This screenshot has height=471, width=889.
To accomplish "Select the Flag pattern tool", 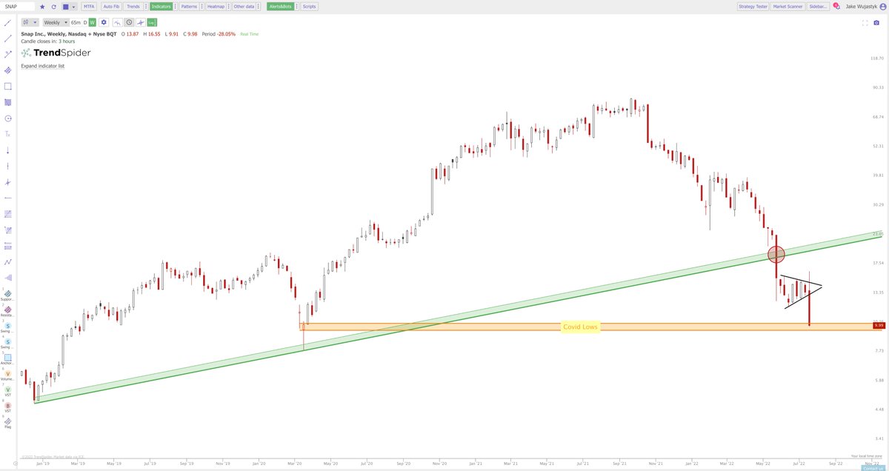I will click(8, 421).
